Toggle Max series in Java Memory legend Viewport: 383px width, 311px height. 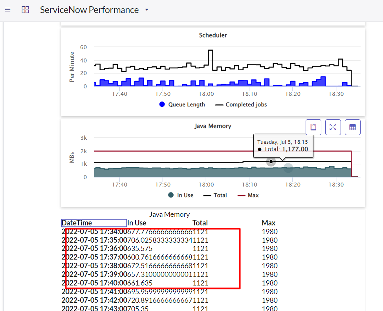pos(248,195)
